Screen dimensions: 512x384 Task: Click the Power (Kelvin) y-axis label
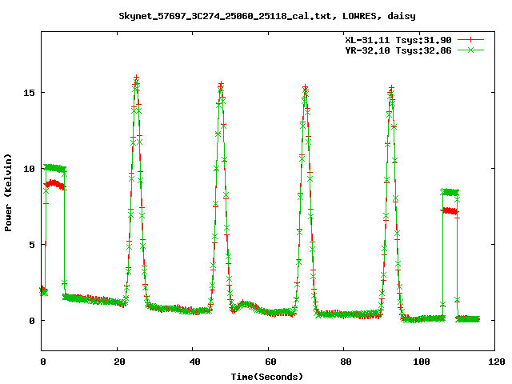(x=8, y=193)
